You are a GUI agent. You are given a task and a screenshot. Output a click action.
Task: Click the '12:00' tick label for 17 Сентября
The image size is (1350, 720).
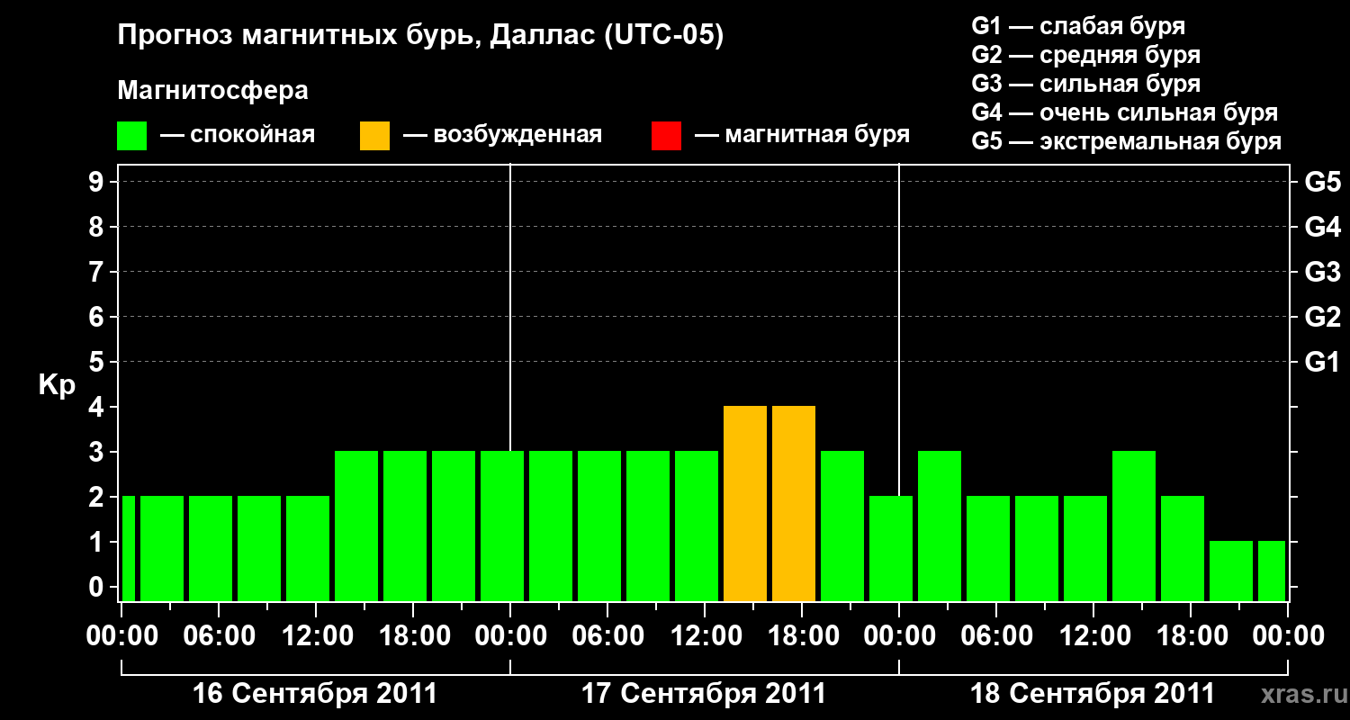point(705,635)
